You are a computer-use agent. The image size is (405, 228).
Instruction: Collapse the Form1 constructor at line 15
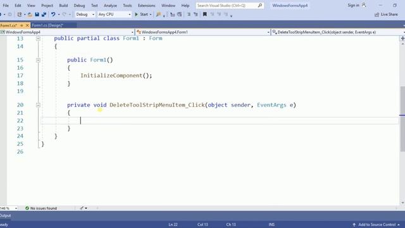pyautogui.click(x=38, y=60)
